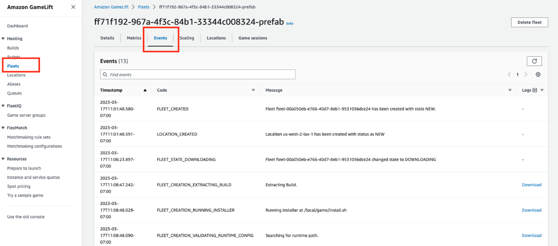Collapse the Hosting section in sidebar
This screenshot has height=246, width=558.
[x=4, y=39]
